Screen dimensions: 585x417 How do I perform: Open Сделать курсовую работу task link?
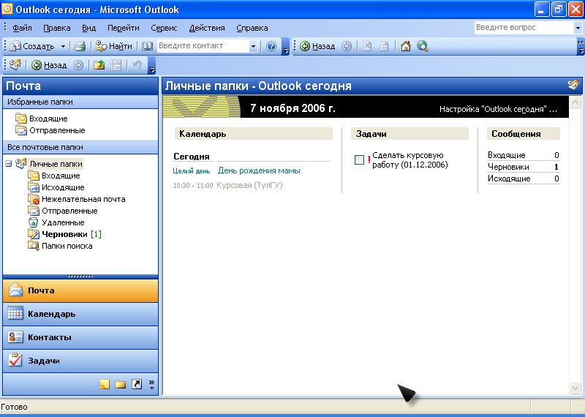410,159
